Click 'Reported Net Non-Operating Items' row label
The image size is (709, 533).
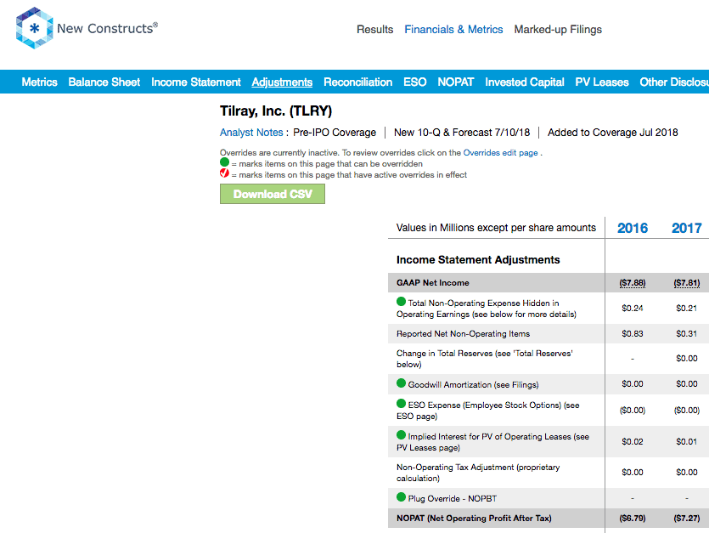coord(463,334)
